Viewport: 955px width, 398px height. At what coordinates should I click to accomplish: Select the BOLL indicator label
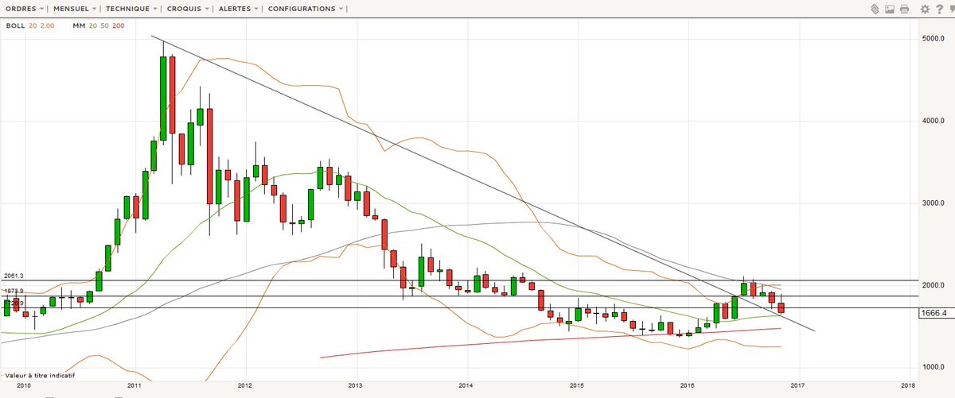point(15,25)
